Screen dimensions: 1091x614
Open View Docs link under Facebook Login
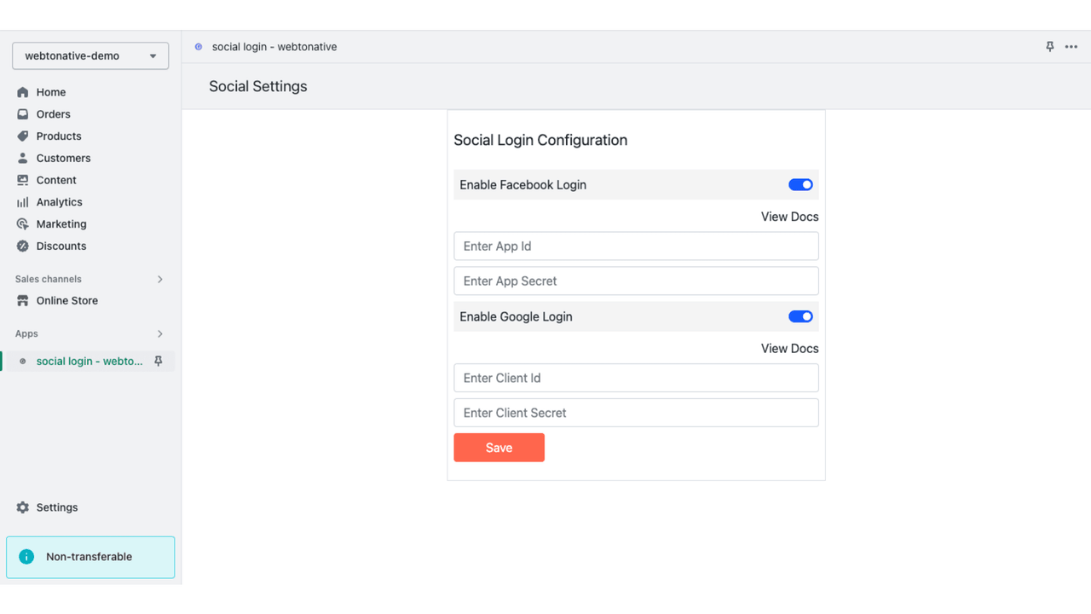pyautogui.click(x=789, y=217)
